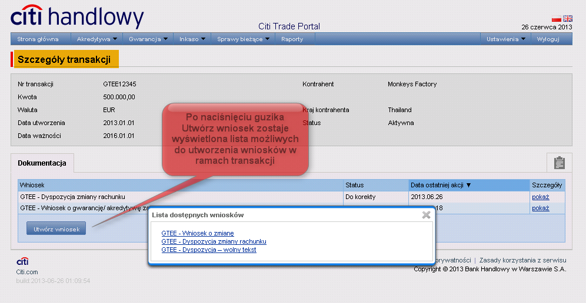
Task: Open GTEE - Wniosek o zmianę link
Action: tap(198, 233)
